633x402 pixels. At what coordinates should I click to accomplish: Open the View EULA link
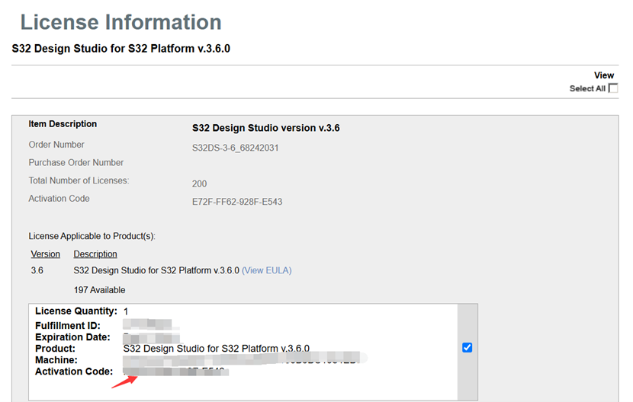click(266, 270)
